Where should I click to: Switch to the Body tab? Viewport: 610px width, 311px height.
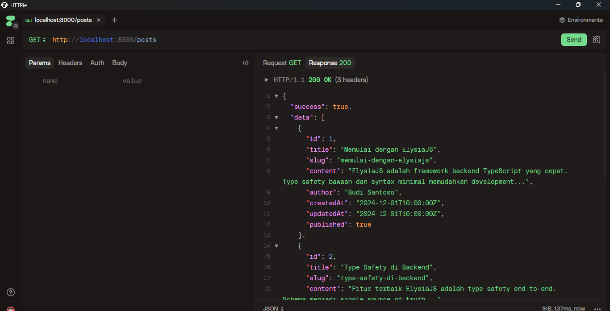[119, 63]
